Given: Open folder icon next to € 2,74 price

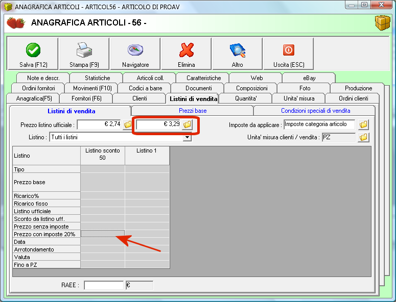Looking at the screenshot, I should (x=128, y=124).
